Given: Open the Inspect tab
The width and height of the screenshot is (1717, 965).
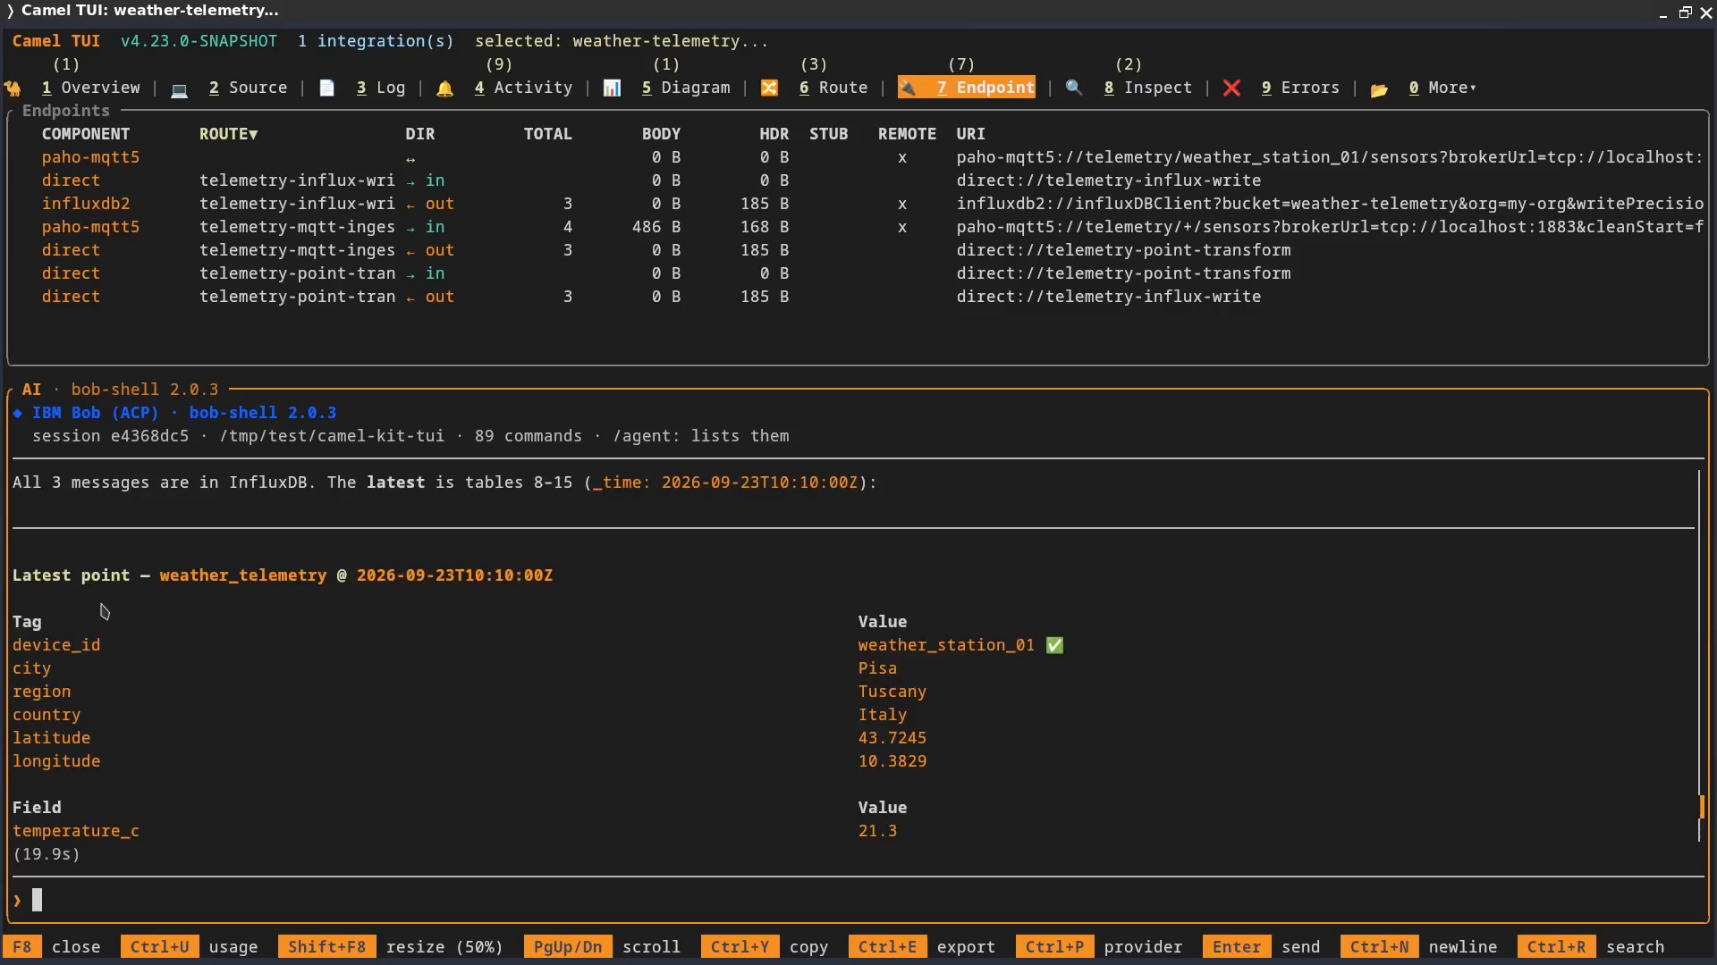Looking at the screenshot, I should click(x=1148, y=88).
